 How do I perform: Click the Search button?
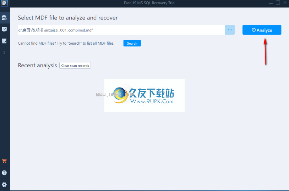point(132,43)
